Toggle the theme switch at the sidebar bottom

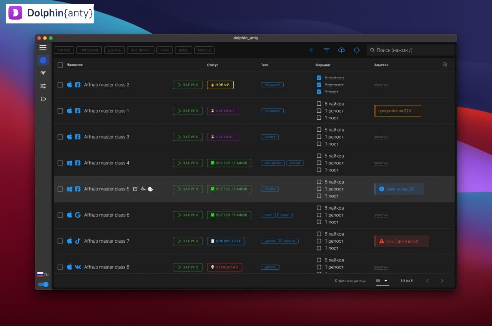[x=43, y=285]
